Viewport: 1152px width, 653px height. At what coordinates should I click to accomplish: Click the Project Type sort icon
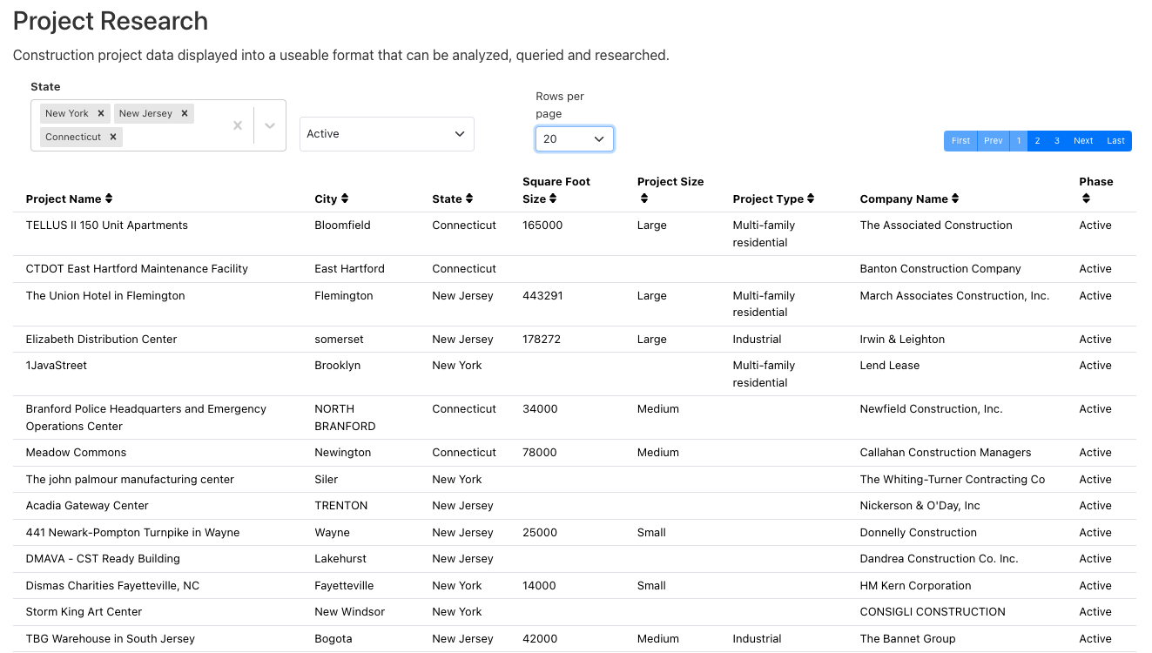[x=811, y=199]
